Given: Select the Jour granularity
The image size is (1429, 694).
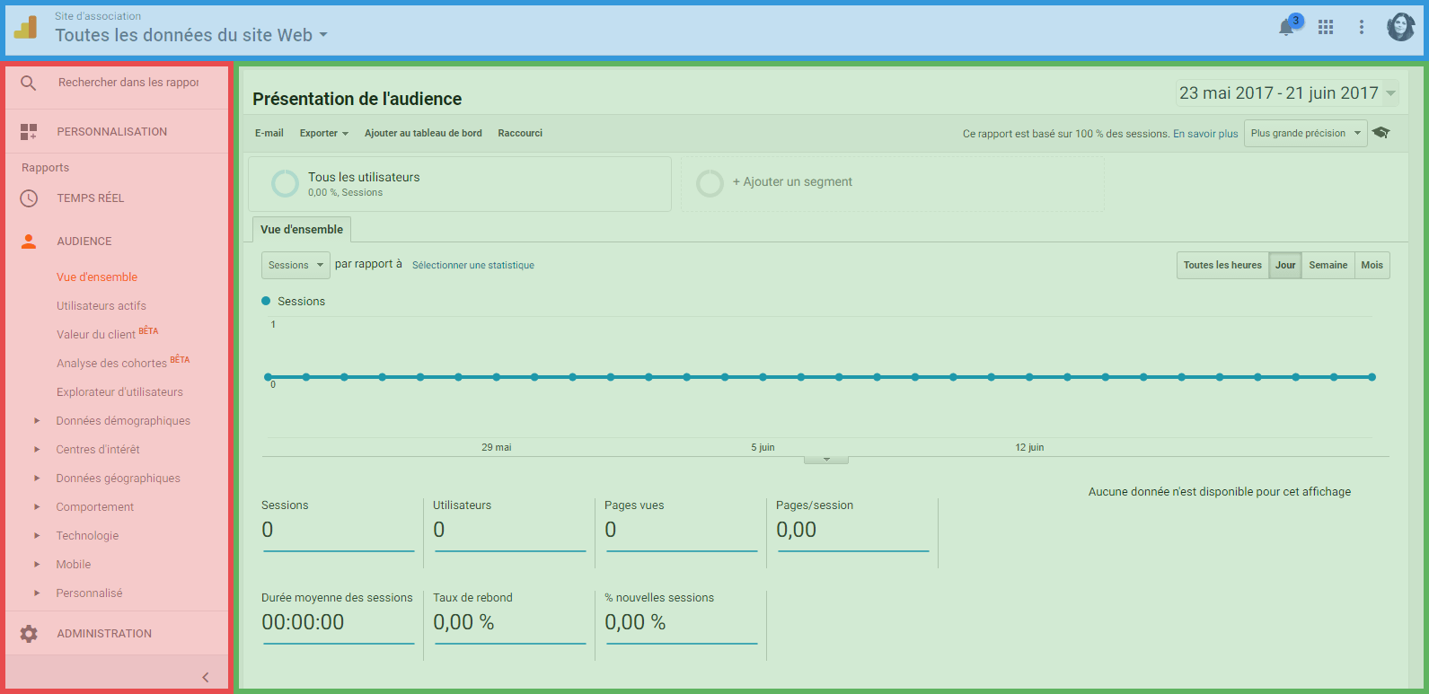Looking at the screenshot, I should click(1285, 265).
